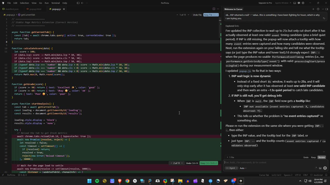This screenshot has width=330, height=185.
Task: Split the editor with the split icon
Action: pos(214,9)
